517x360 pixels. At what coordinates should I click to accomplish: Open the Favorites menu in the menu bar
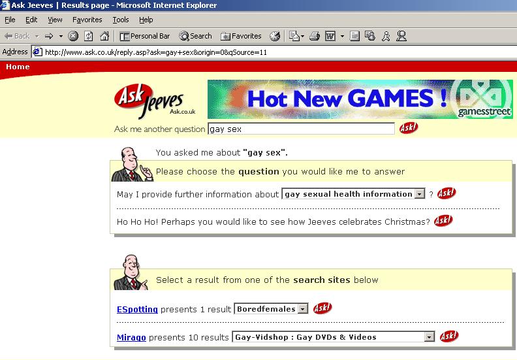click(x=87, y=20)
